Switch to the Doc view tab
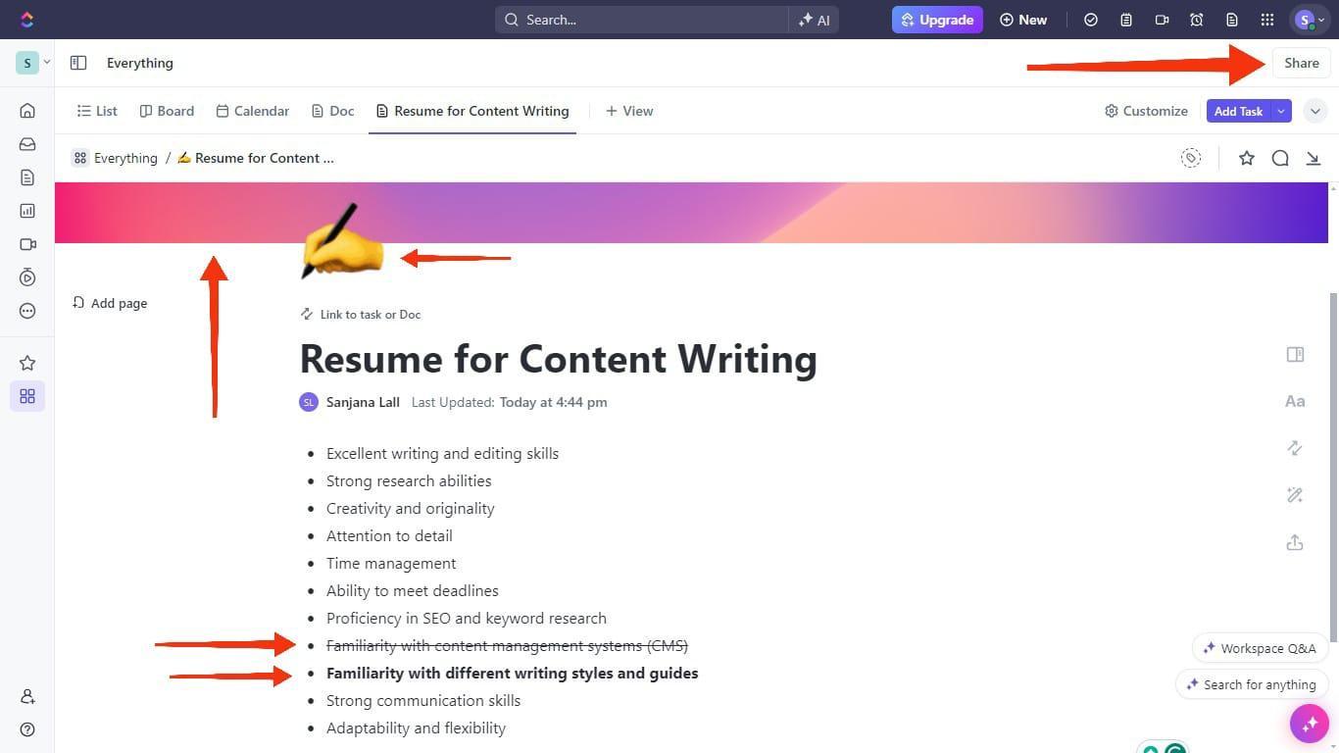The image size is (1339, 753). click(332, 111)
